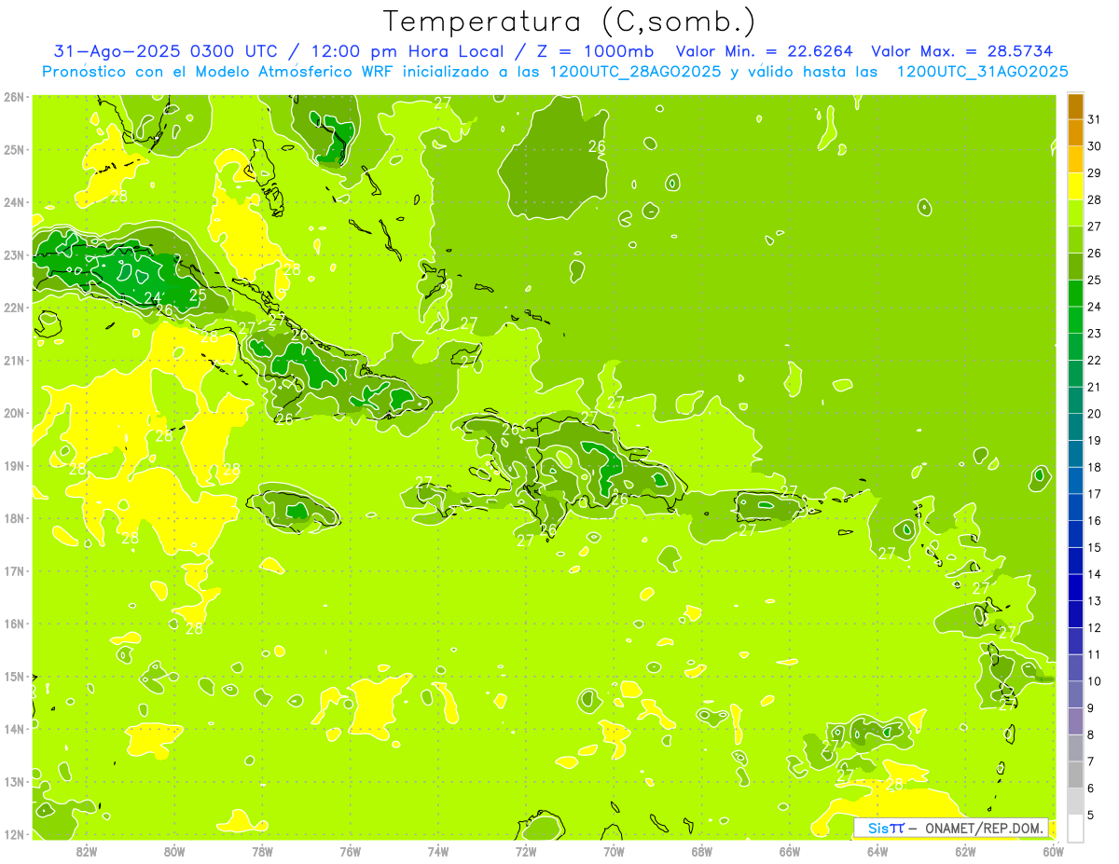Click the '25' contour label over western Cuba
The image size is (1119, 864).
click(198, 295)
